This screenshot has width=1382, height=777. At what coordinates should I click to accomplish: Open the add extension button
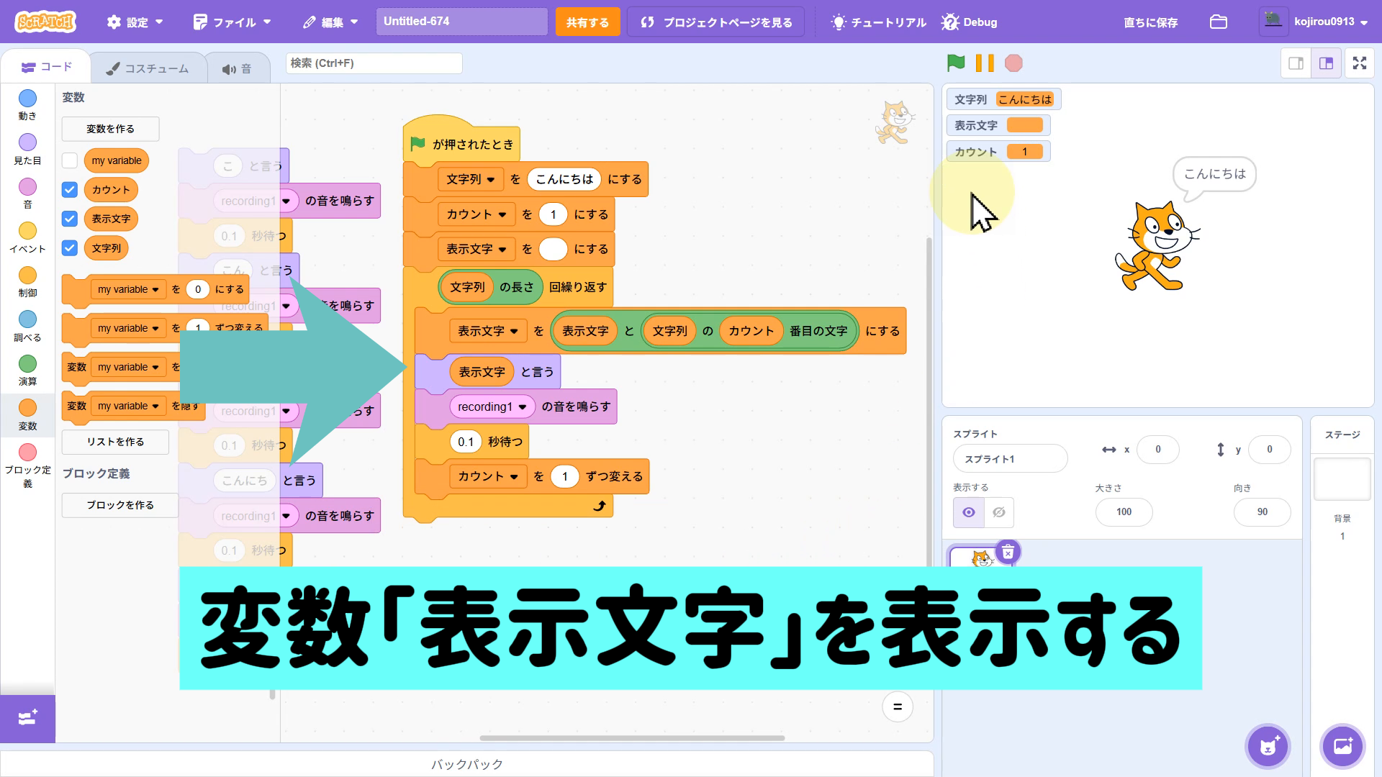tap(27, 718)
